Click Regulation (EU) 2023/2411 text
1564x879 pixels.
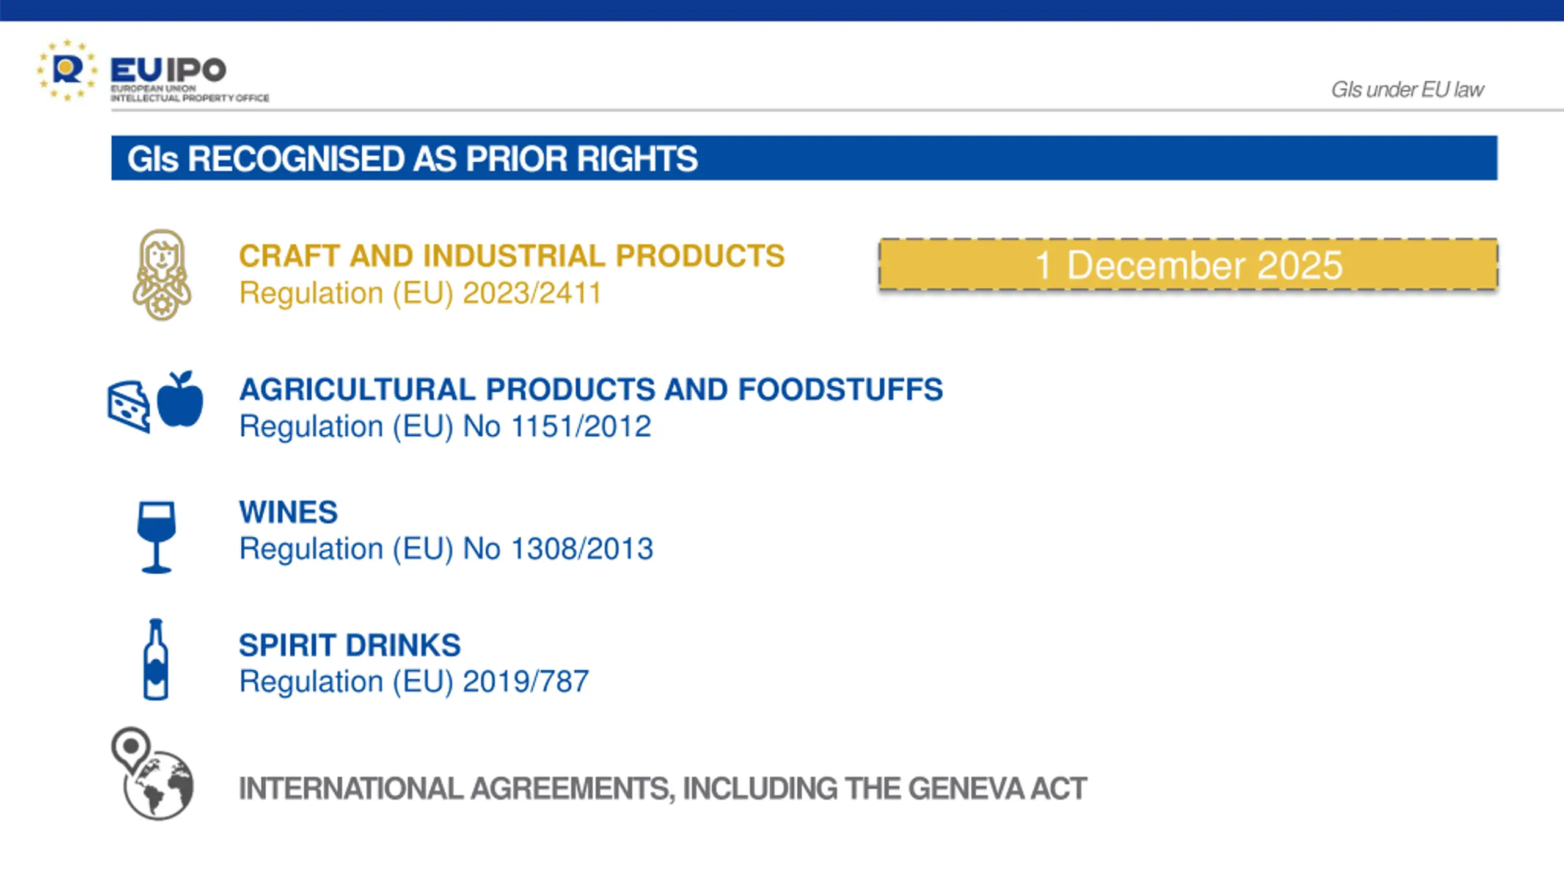(x=420, y=293)
